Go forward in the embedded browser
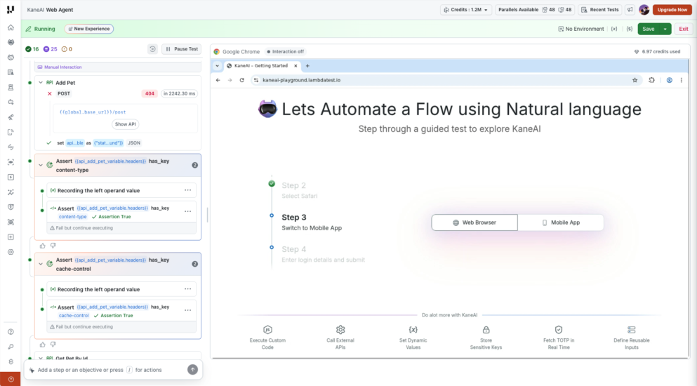Image resolution: width=697 pixels, height=386 pixels. point(230,80)
